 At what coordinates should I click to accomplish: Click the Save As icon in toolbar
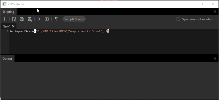(x=29, y=19)
